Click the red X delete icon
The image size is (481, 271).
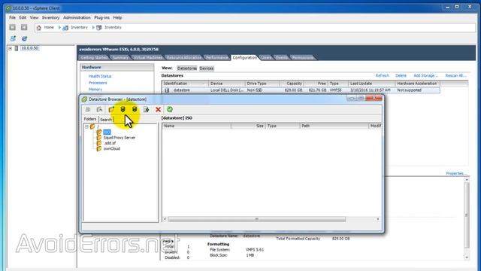158,109
